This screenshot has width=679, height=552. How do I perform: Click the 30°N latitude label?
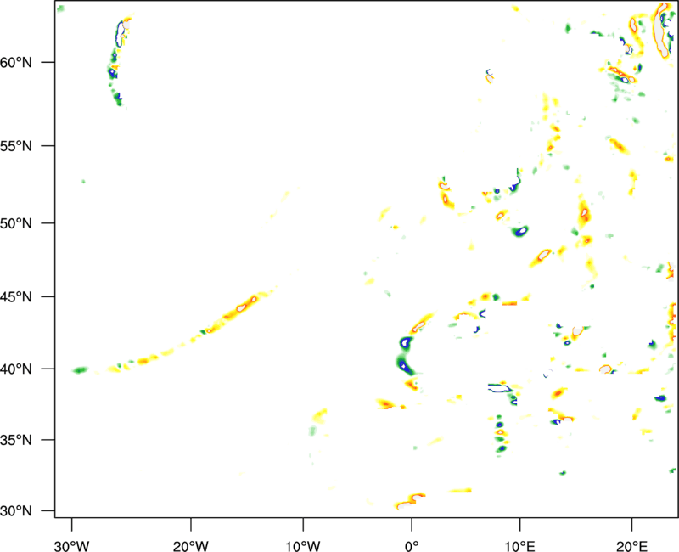click(16, 511)
